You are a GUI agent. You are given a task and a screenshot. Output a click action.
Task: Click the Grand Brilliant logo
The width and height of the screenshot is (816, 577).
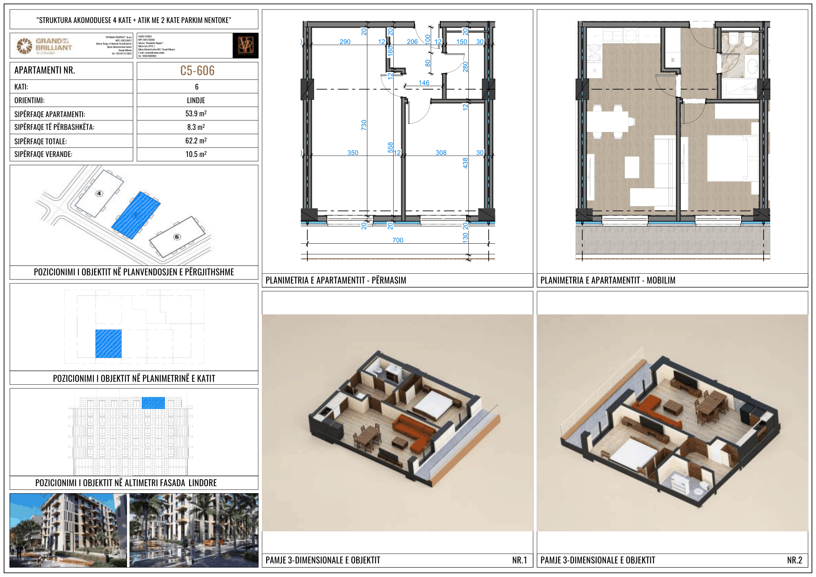(x=44, y=46)
